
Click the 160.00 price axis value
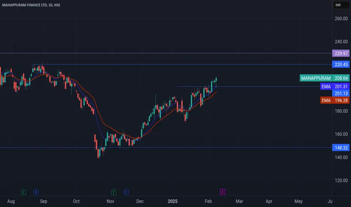[341, 134]
